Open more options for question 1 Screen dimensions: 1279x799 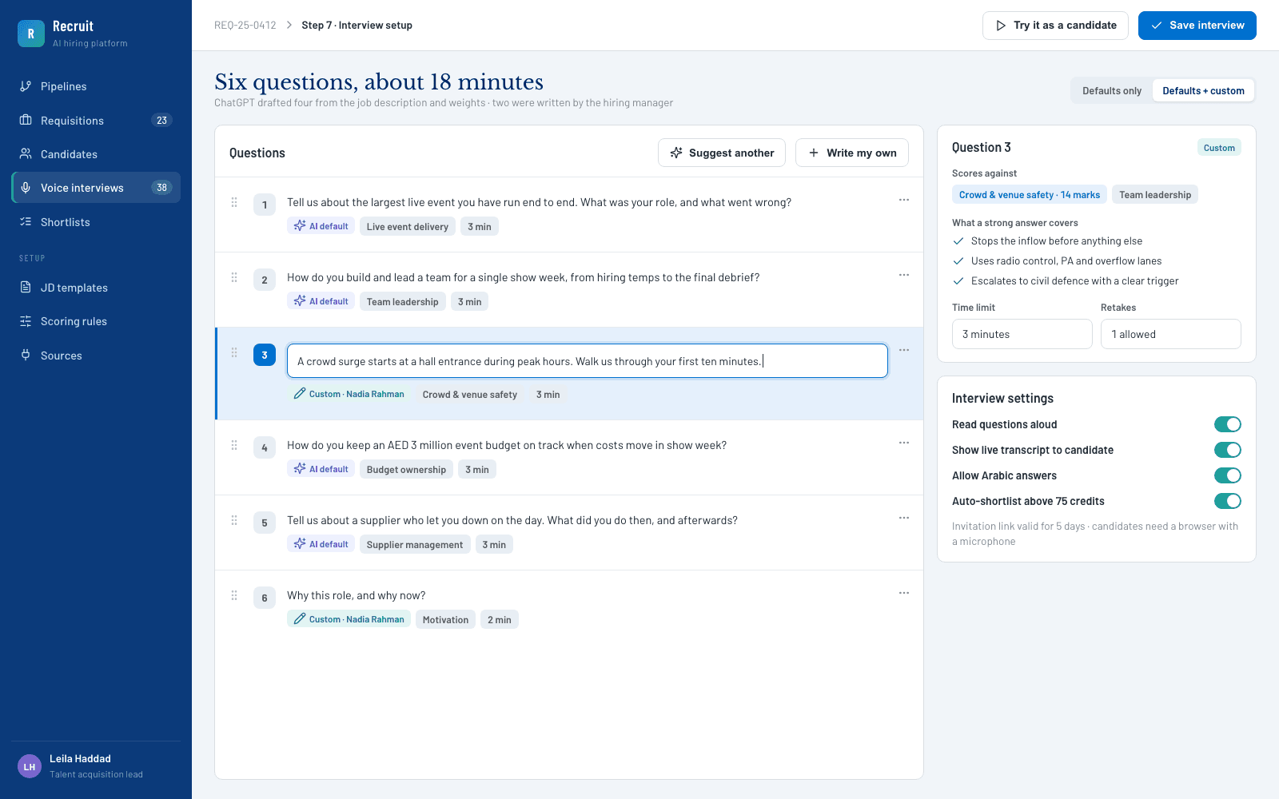pyautogui.click(x=904, y=200)
